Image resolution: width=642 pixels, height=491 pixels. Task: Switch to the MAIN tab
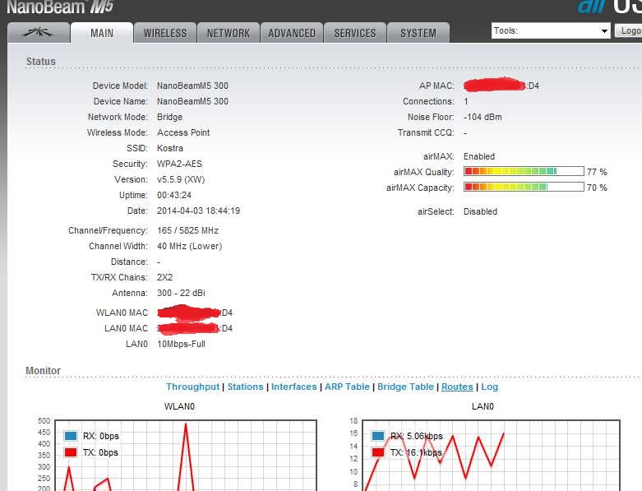pyautogui.click(x=102, y=33)
